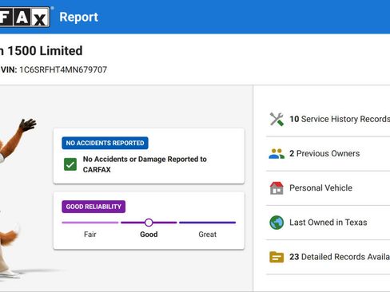Click the CARFAX logo in header
Viewport: 390px width, 292px height.
tap(25, 17)
